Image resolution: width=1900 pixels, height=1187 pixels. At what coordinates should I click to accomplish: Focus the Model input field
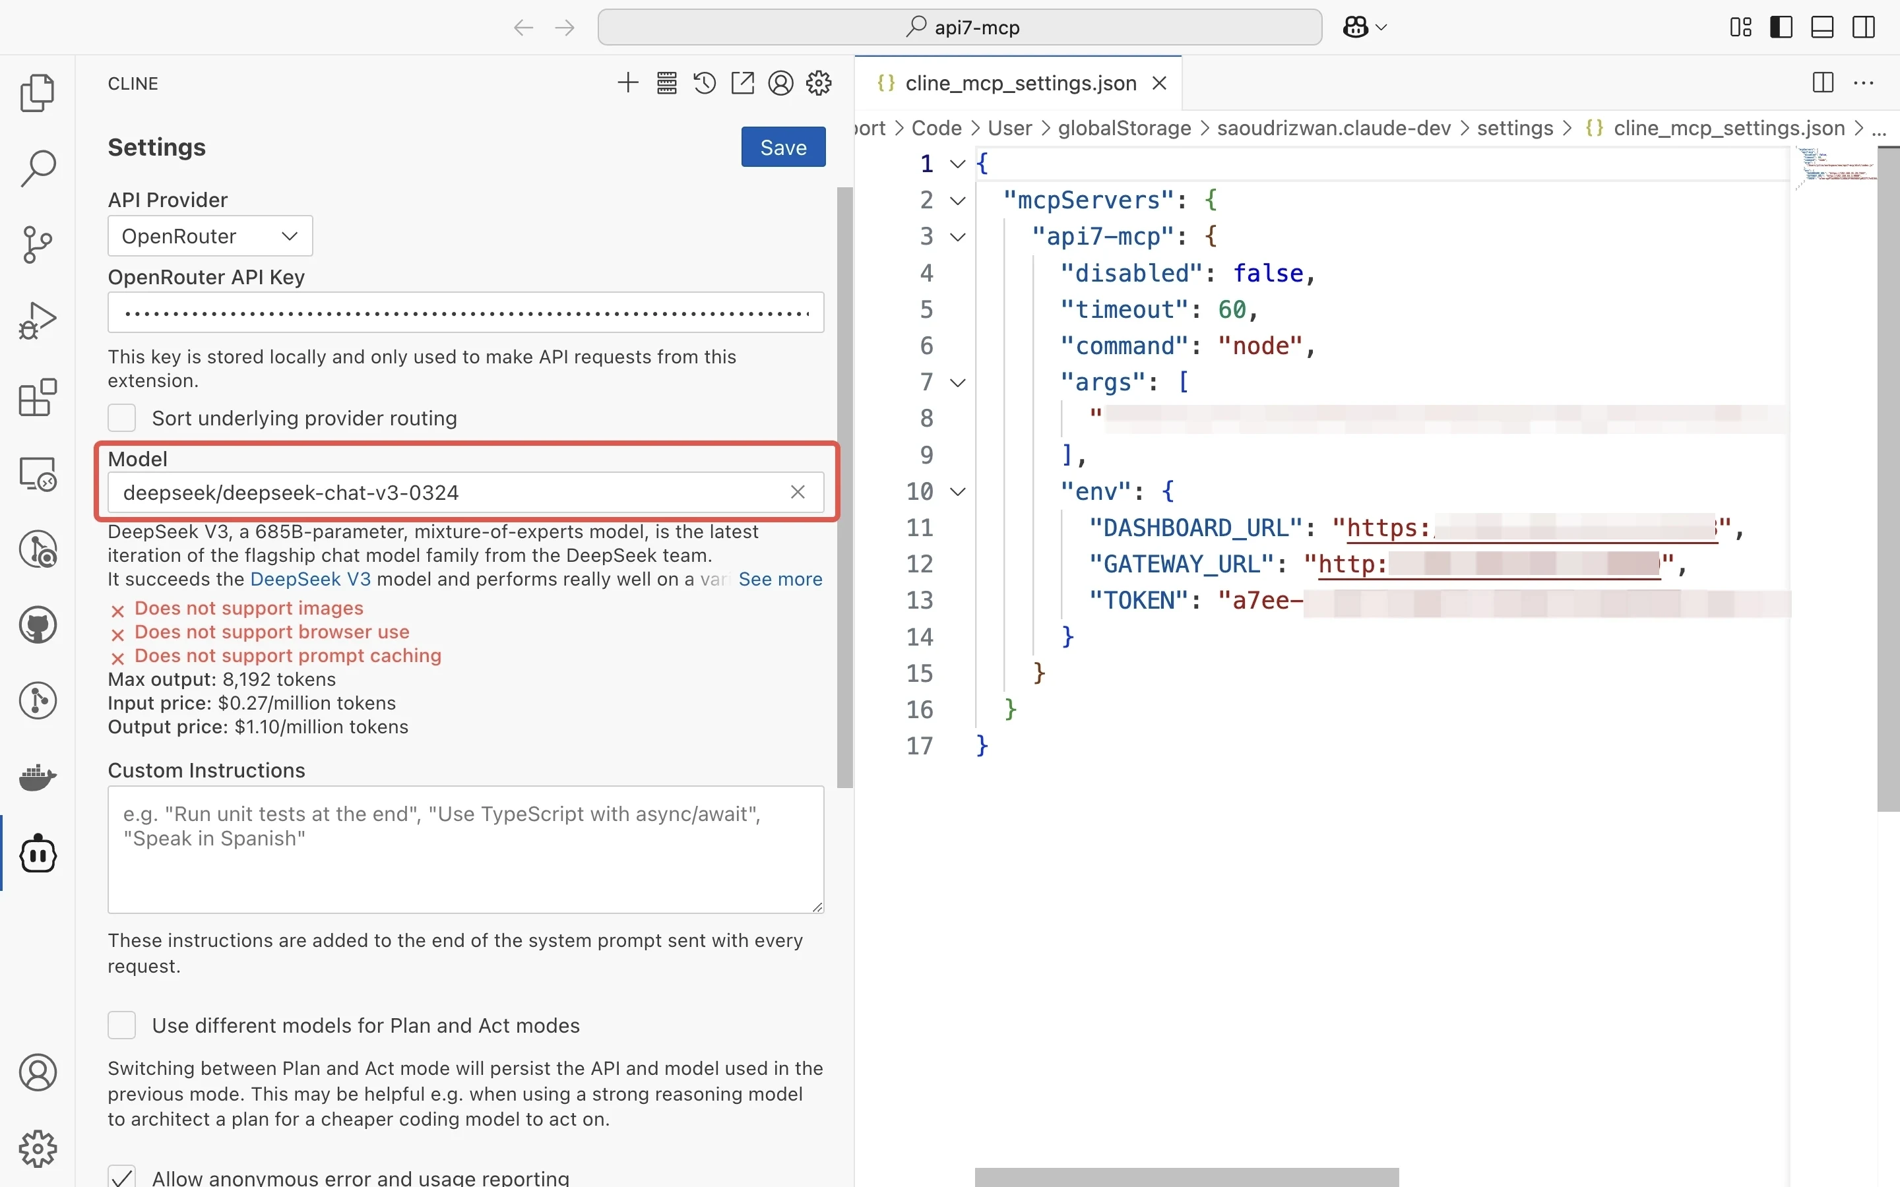[466, 492]
